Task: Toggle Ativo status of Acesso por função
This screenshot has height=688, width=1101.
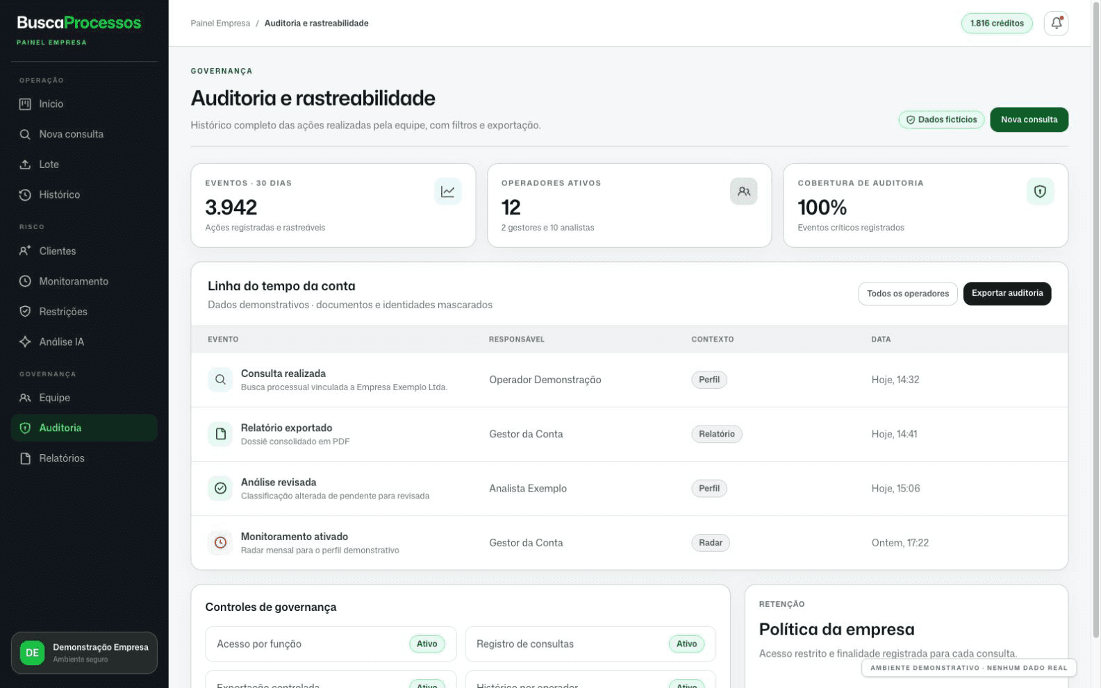Action: point(427,644)
